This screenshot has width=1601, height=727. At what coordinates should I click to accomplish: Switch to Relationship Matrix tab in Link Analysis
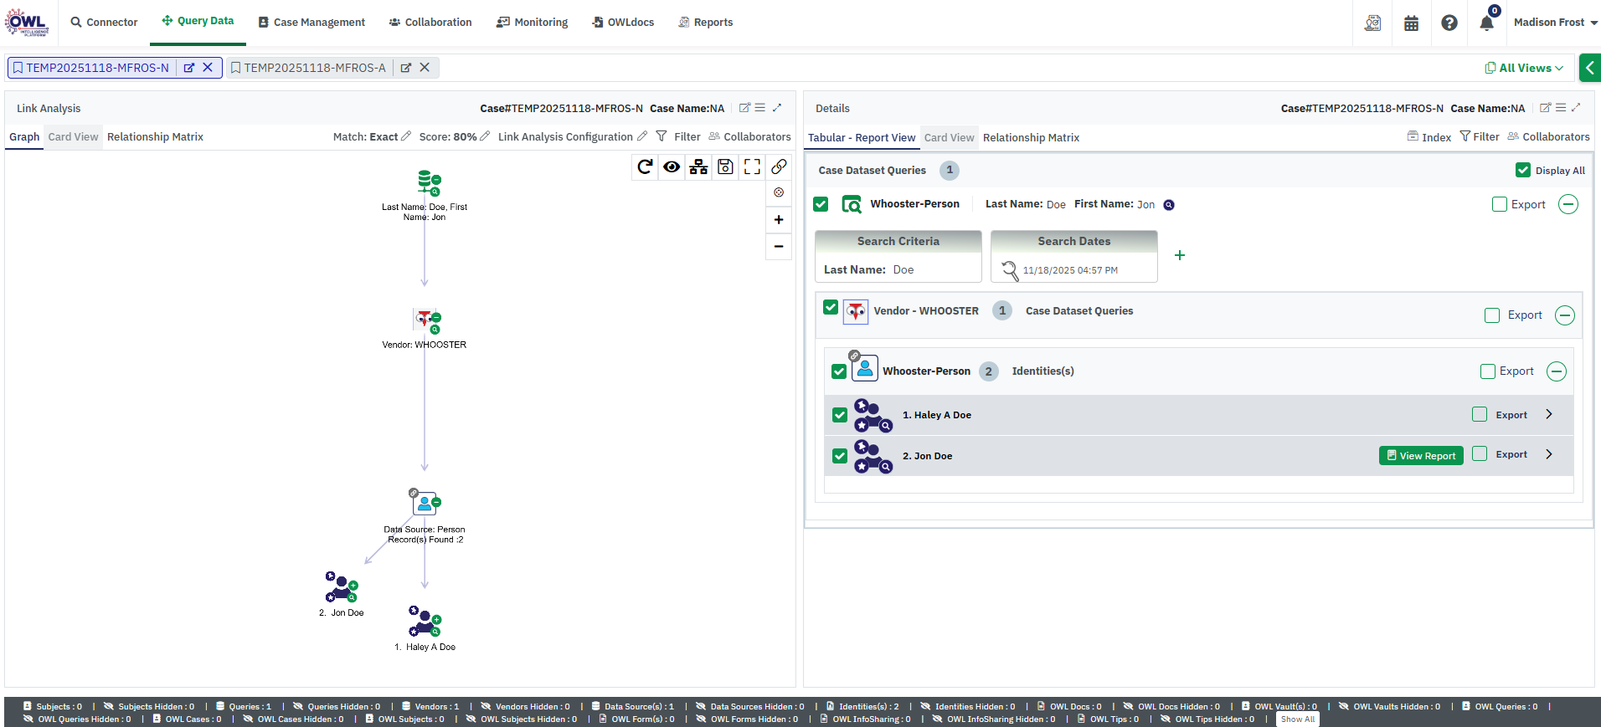coord(155,137)
